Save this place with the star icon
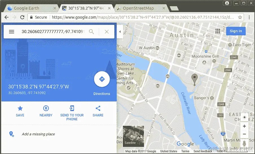 click(20, 108)
